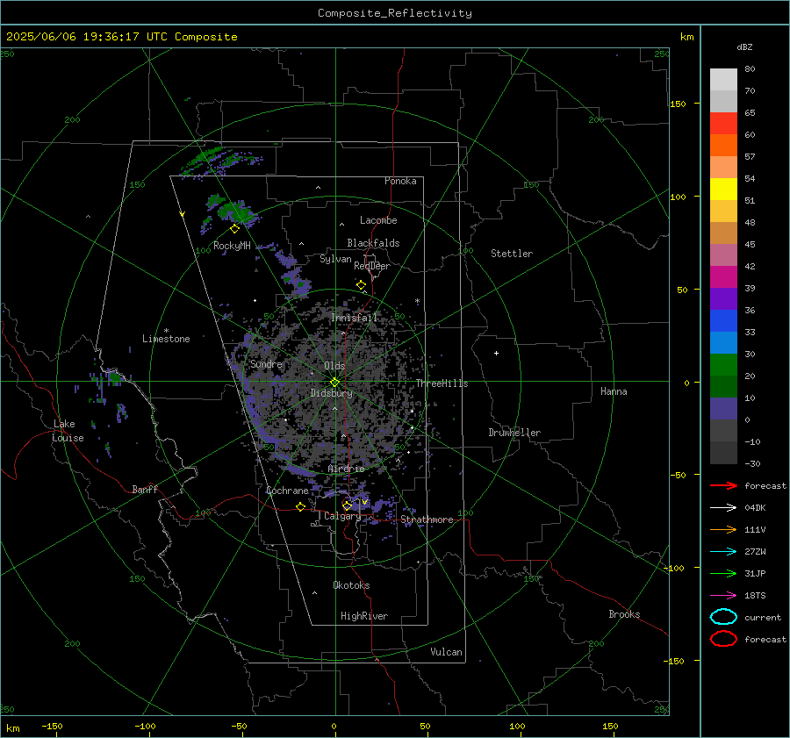Click the white plus marker west of Hanna

click(496, 353)
